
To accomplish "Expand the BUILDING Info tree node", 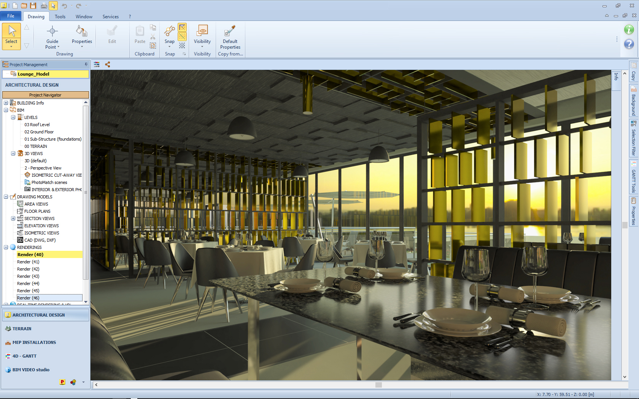I will (6, 103).
